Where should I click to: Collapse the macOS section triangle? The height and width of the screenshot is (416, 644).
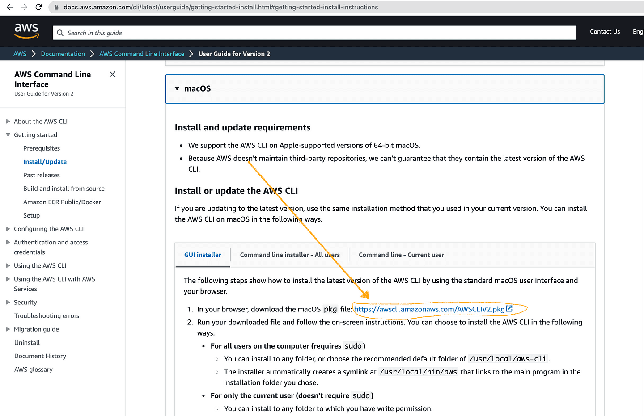177,88
